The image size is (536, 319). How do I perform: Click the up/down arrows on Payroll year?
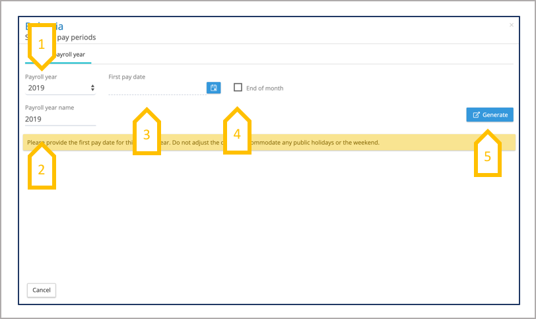(x=92, y=88)
